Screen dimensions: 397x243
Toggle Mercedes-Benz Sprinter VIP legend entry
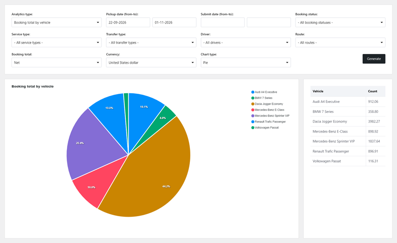tap(270, 116)
